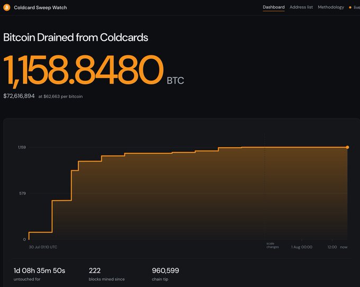The image size is (360, 287).
Task: Click the 1 Aug 00:00 axis label
Action: pos(302,247)
